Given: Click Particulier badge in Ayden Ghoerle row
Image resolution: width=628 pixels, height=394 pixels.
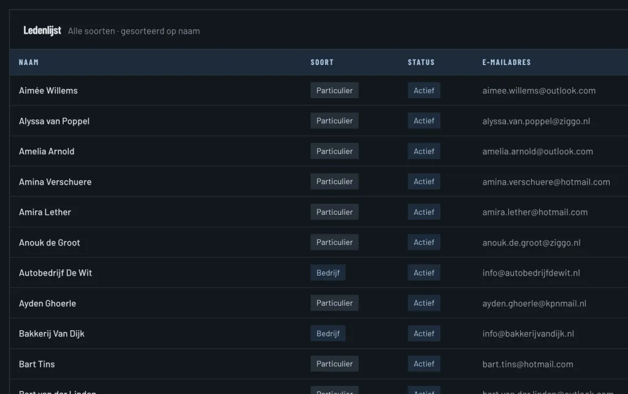Looking at the screenshot, I should pos(334,303).
